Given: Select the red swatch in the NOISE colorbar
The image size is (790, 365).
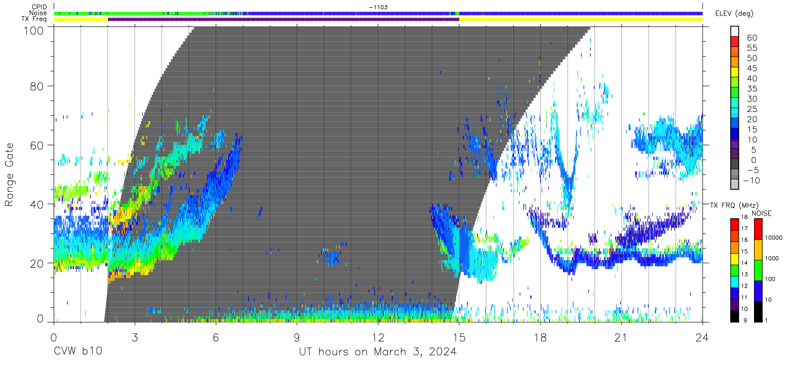Looking at the screenshot, I should point(759,229).
